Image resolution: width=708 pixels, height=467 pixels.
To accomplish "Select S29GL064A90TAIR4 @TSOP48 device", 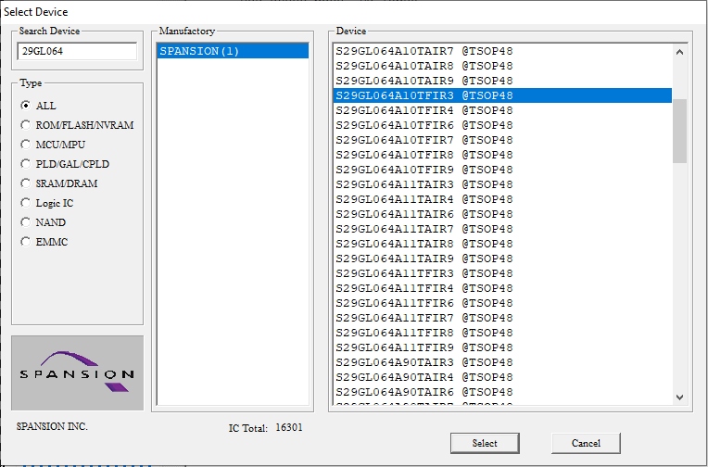I will point(502,377).
